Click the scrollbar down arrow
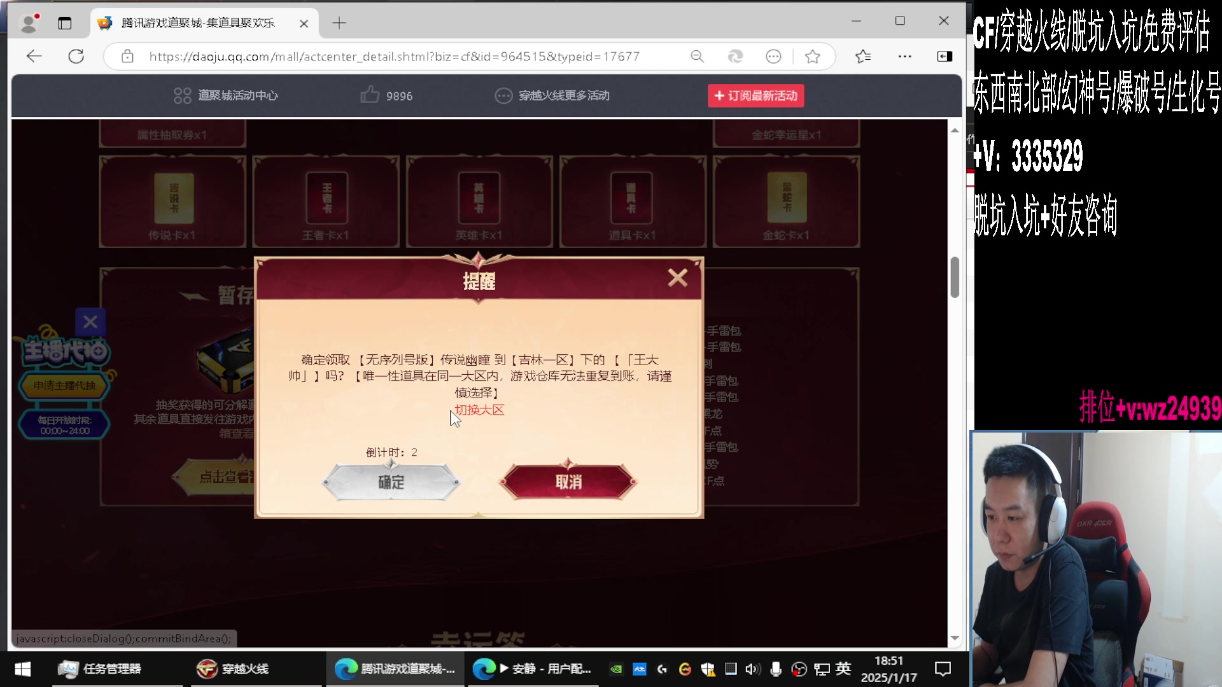 click(955, 638)
